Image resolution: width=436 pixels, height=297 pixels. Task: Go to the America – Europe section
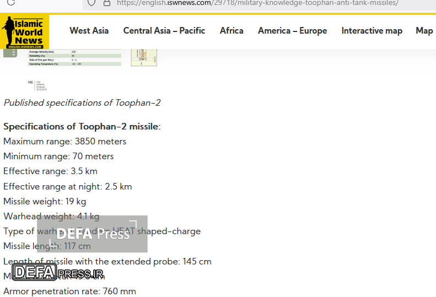coord(292,31)
